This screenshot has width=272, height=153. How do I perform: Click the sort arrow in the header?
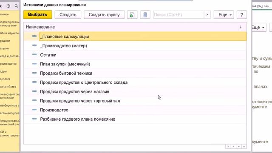coord(241,27)
